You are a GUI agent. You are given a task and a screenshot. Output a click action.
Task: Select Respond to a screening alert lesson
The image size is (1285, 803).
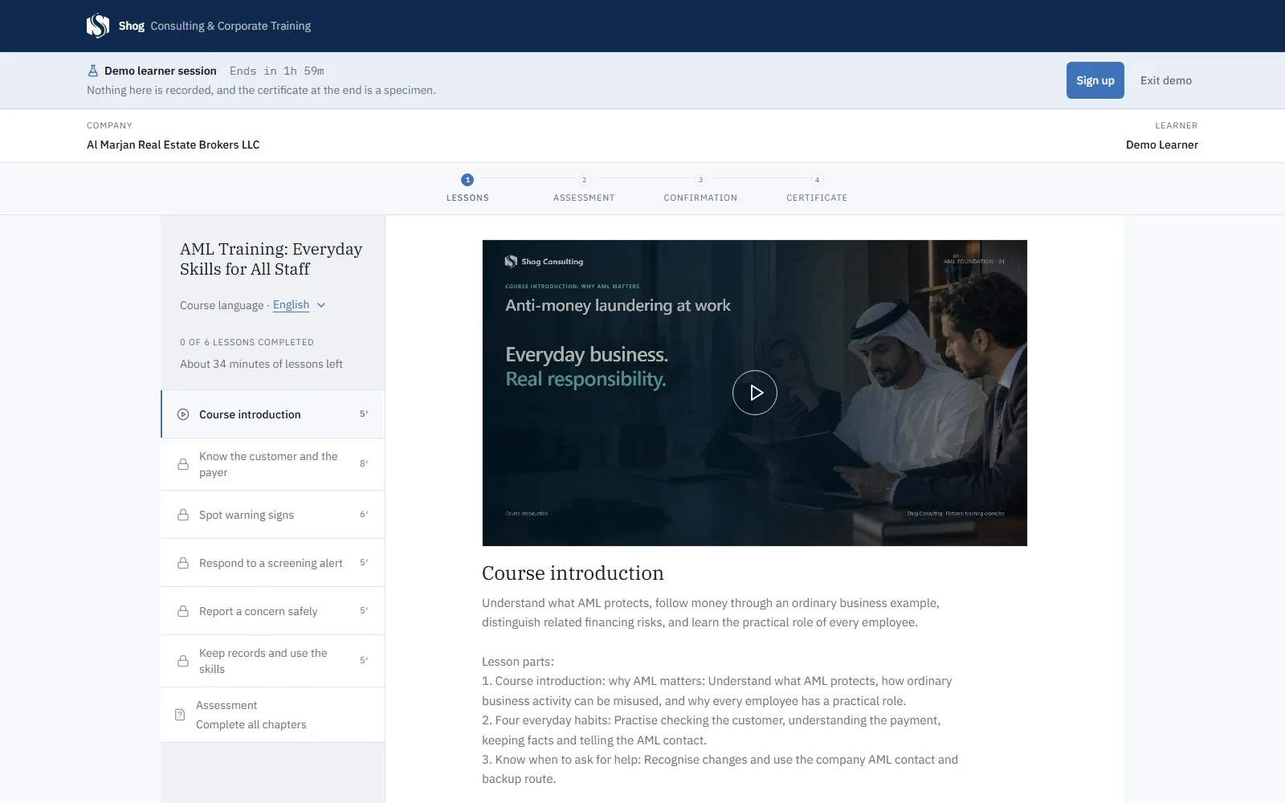pyautogui.click(x=273, y=563)
